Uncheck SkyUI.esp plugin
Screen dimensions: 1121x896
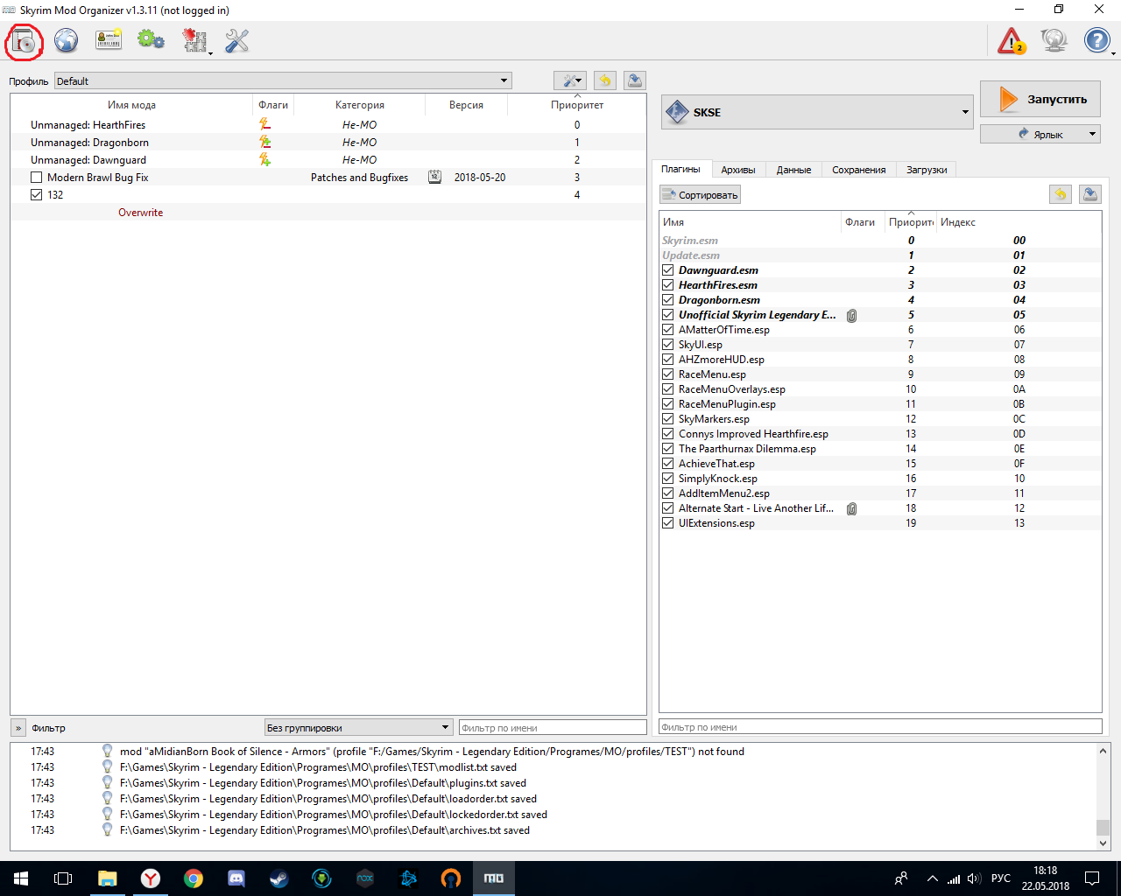tap(668, 345)
